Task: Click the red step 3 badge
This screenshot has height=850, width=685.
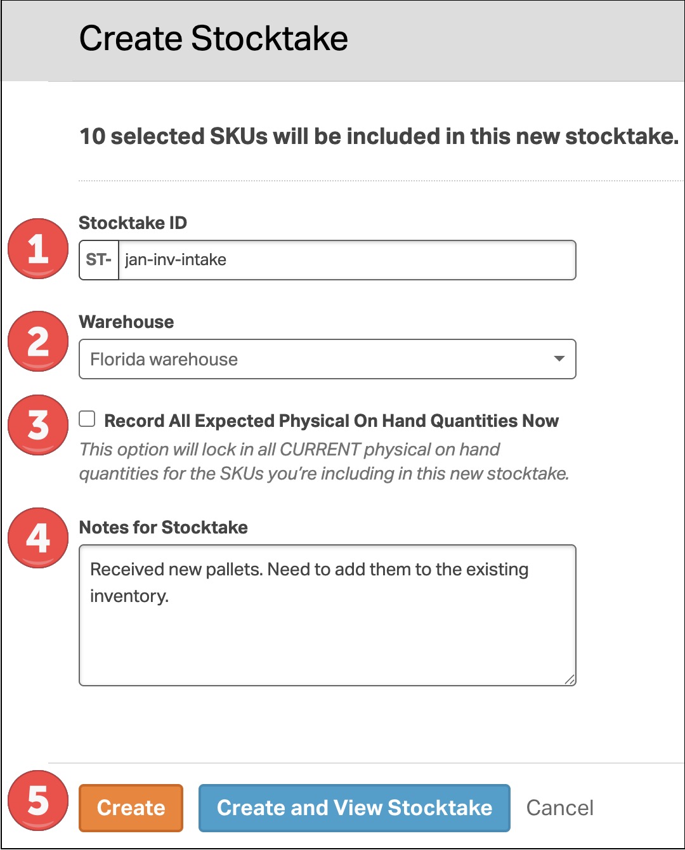Action: [38, 425]
